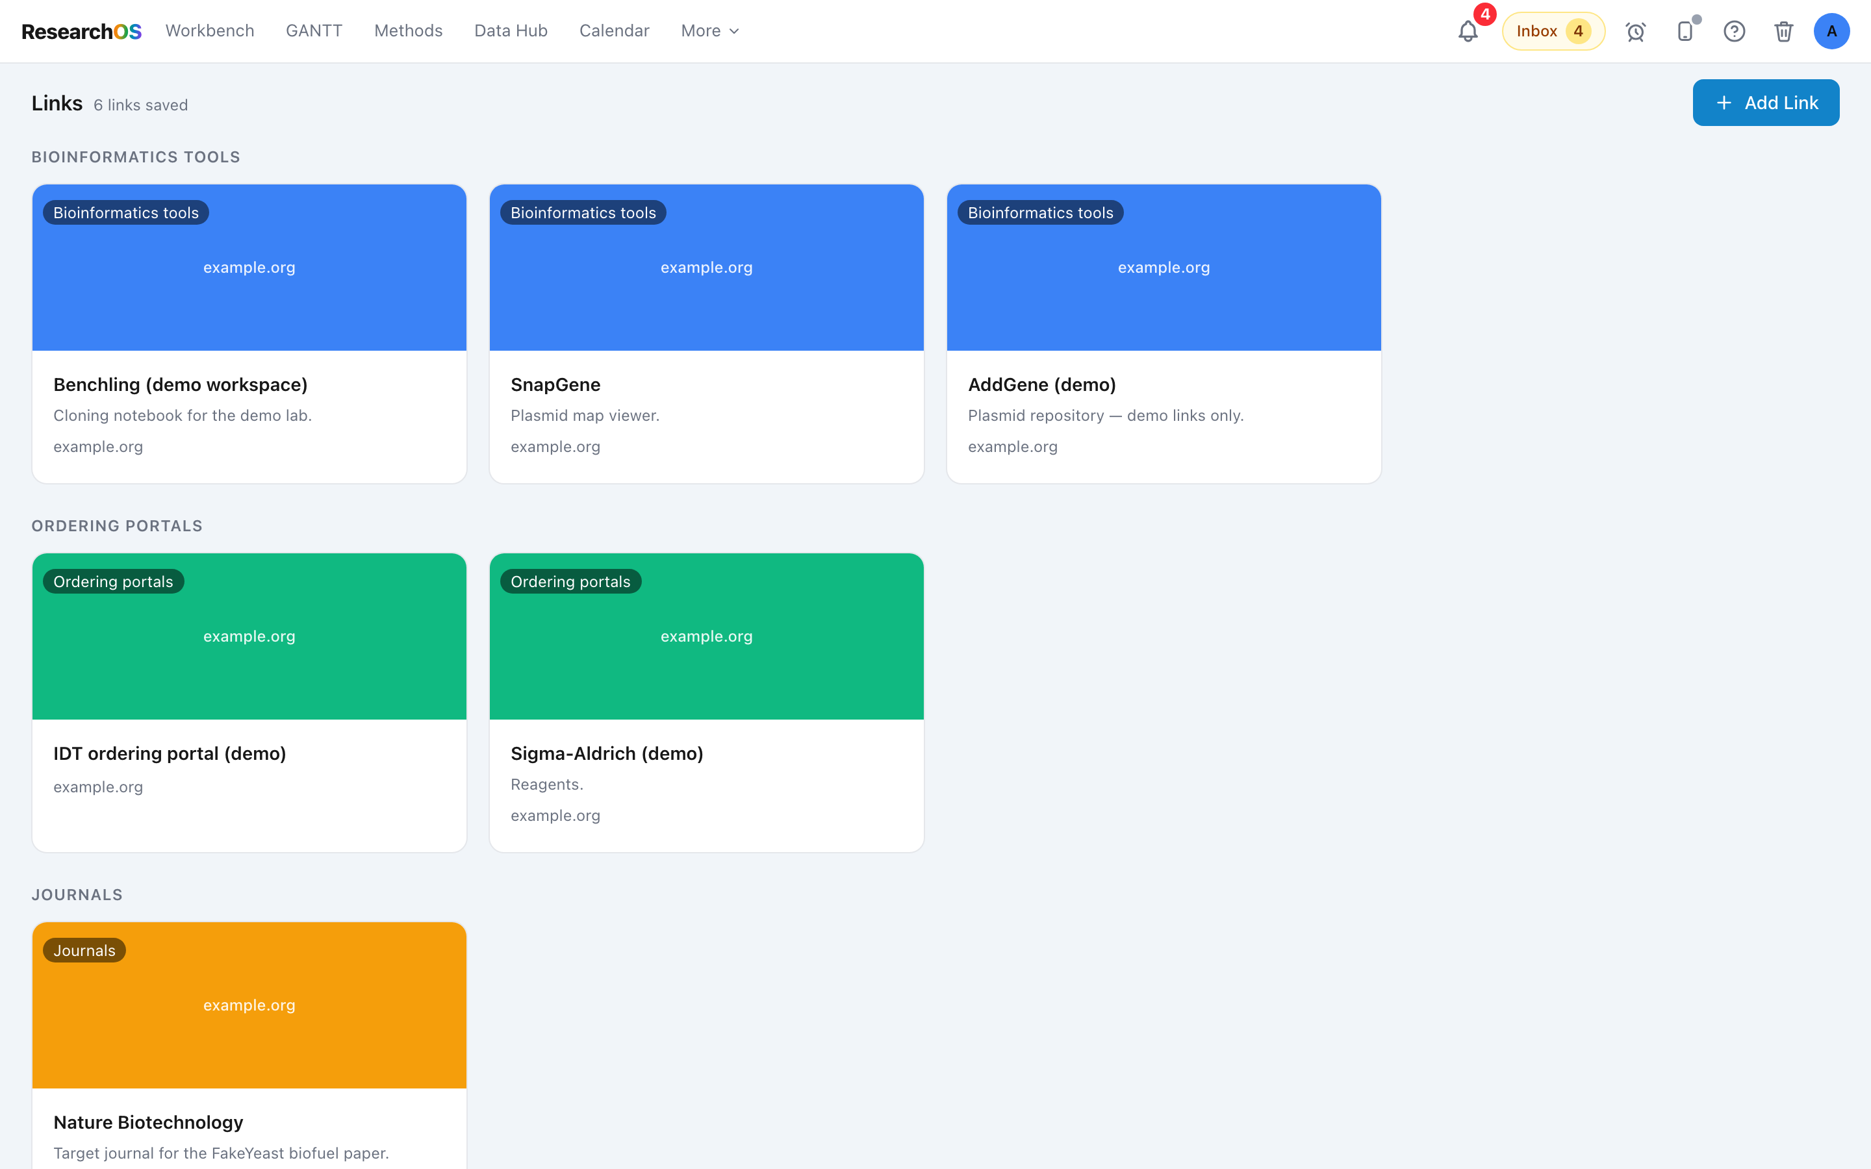Open the alarm clock reminders icon
Screen dimensions: 1871x1169
coord(1635,31)
